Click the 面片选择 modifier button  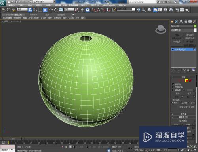pos(190,35)
